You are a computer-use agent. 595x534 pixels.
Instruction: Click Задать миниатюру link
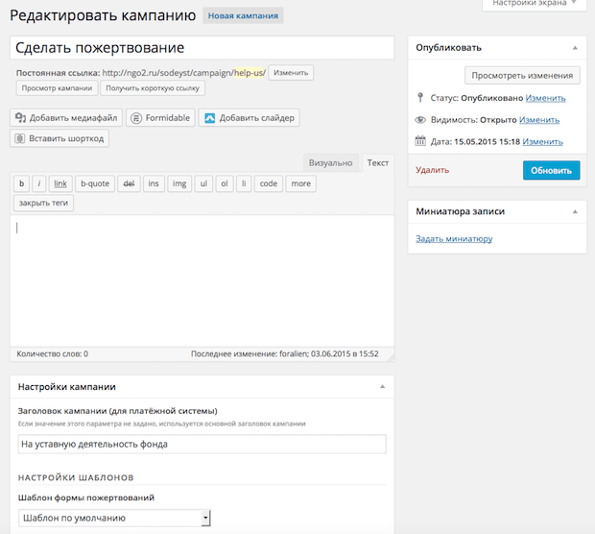point(454,238)
